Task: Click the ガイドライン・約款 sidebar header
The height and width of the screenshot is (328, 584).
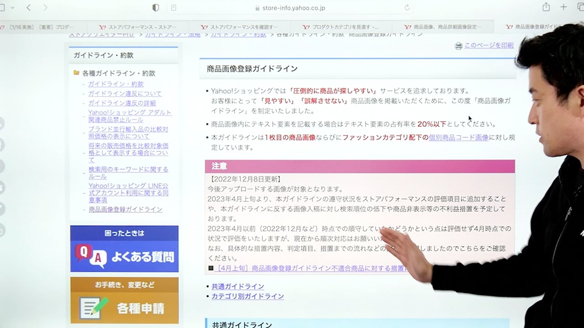Action: coord(124,55)
